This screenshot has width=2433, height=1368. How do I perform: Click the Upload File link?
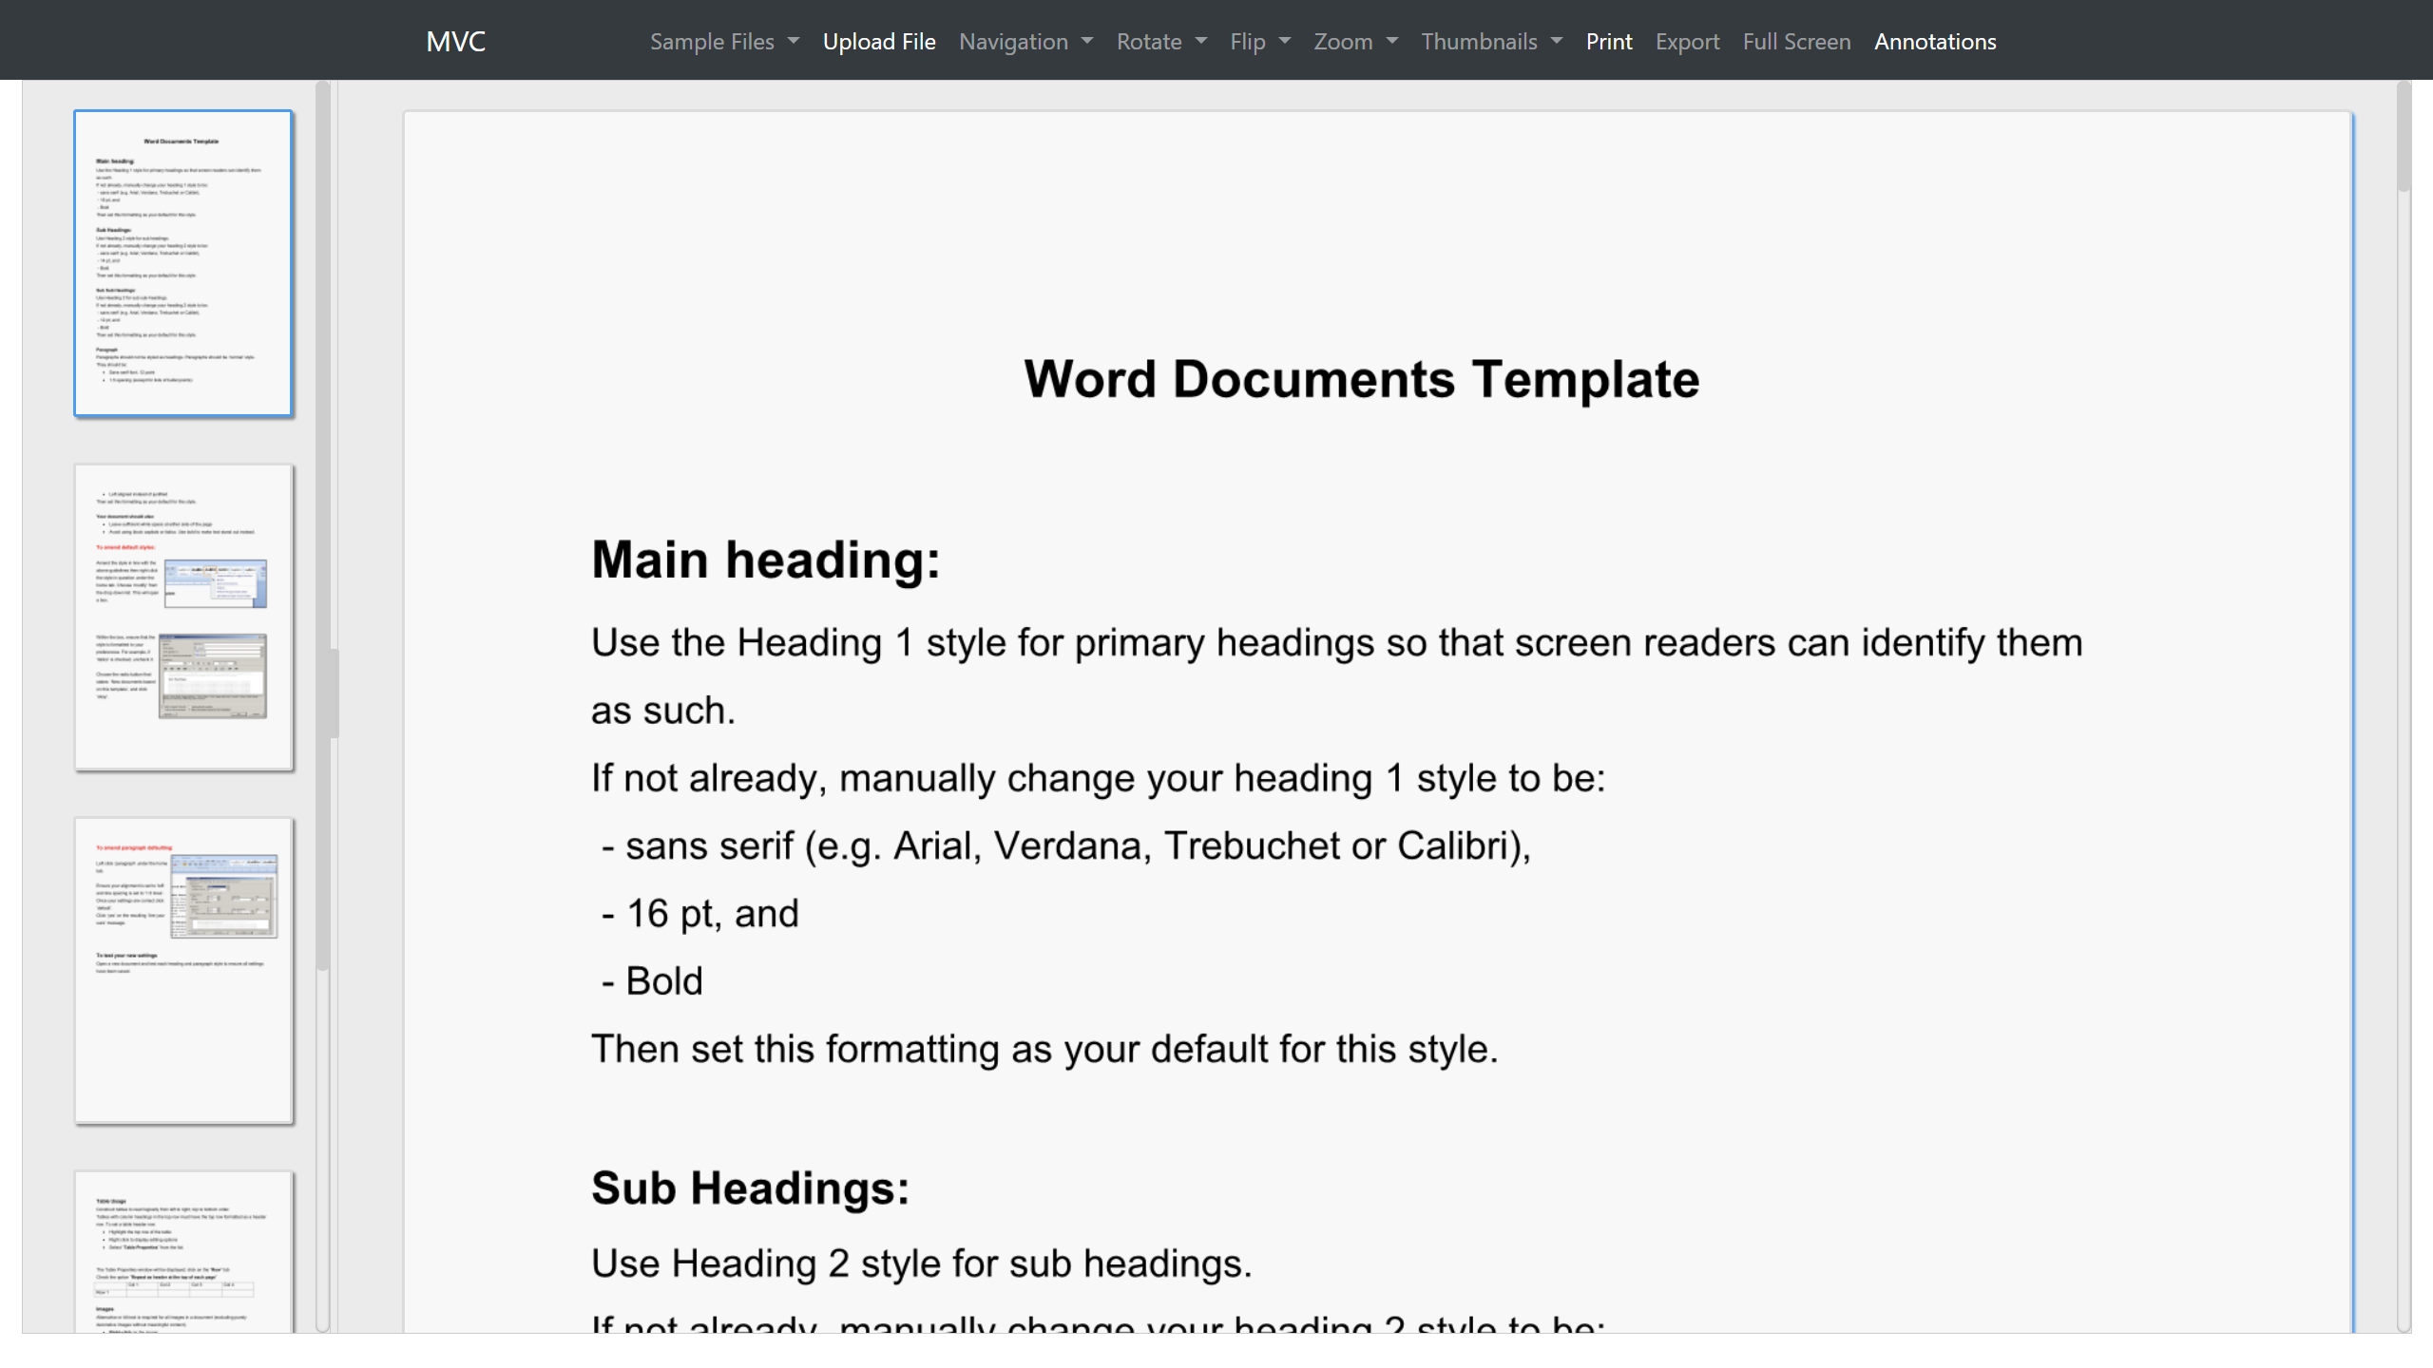(879, 42)
